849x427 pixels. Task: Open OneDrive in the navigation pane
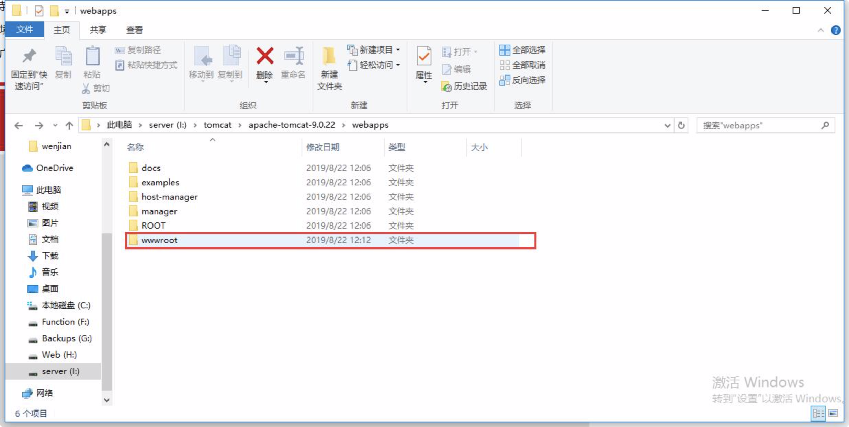pos(47,168)
